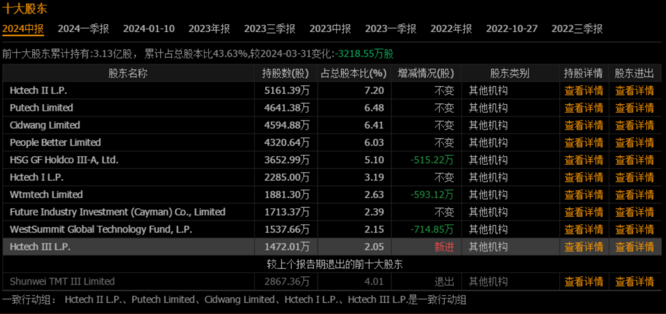
Task: Switch to 2022年报 tab
Action: [x=451, y=29]
